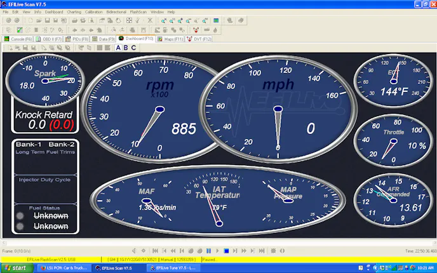Click the playback settings gear icon
Image resolution: width=437 pixels, height=273 pixels.
click(144, 251)
